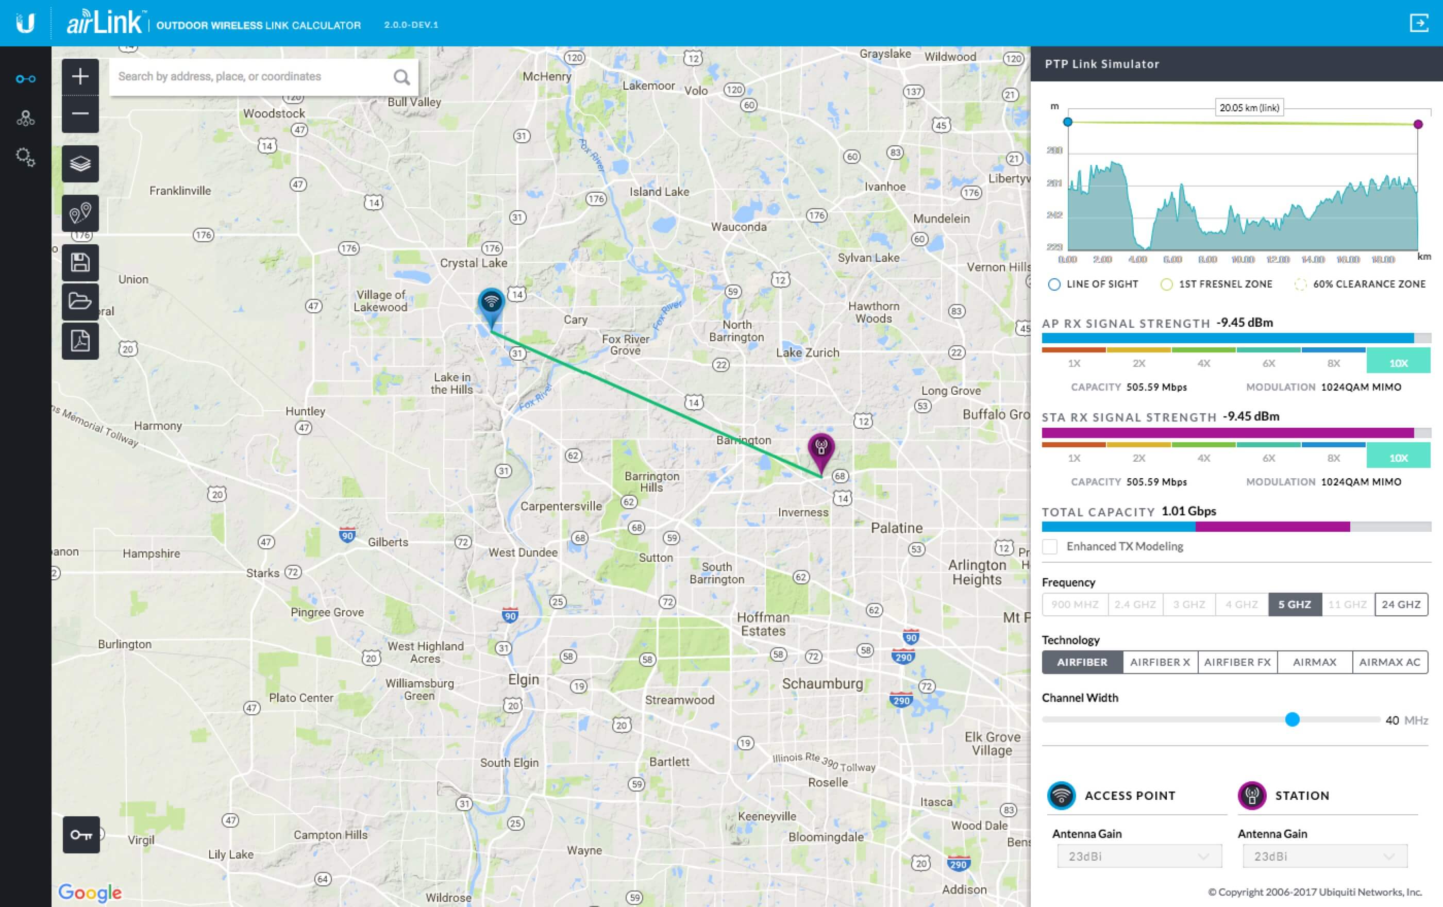1443x907 pixels.
Task: Zoom in the map with plus button
Action: [x=80, y=76]
